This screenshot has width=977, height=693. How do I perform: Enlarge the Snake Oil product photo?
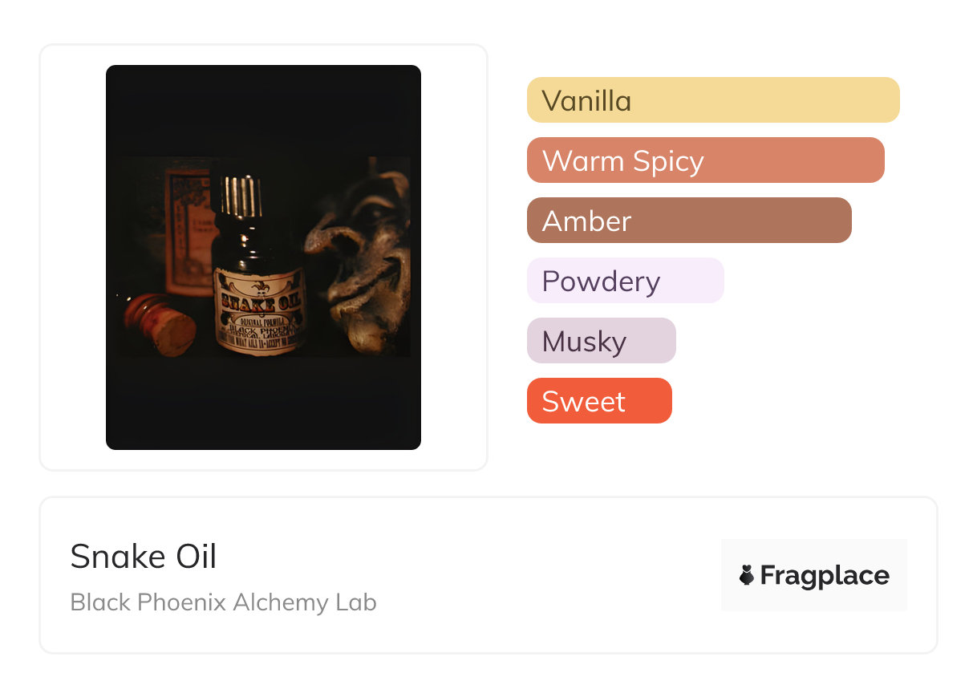[x=263, y=257]
